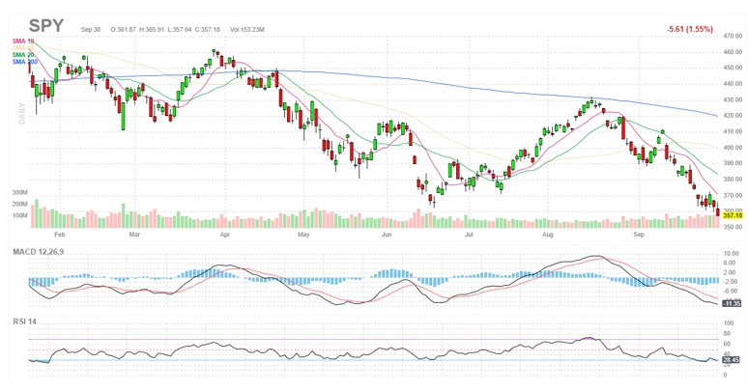Click the daily change '-5.61 (1.55%)'
Viewport: 748px width, 391px height.
(690, 29)
